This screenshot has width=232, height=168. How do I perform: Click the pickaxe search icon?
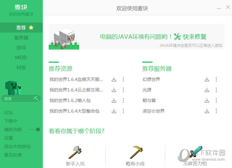[36, 98]
